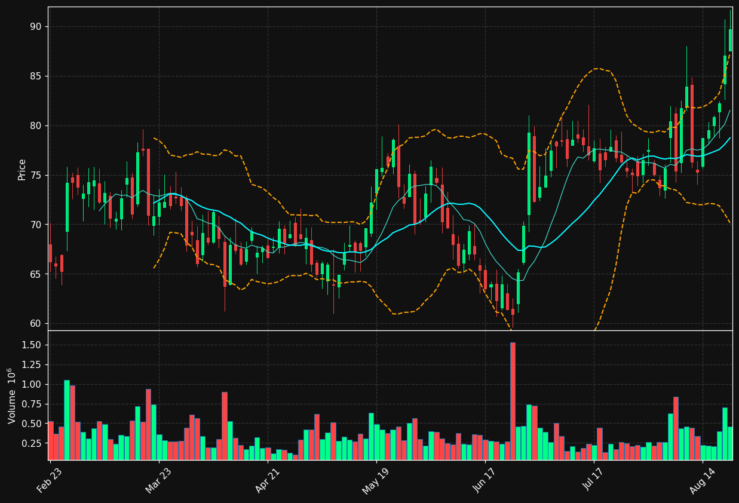Click the 1.50 volume tick label

32,345
